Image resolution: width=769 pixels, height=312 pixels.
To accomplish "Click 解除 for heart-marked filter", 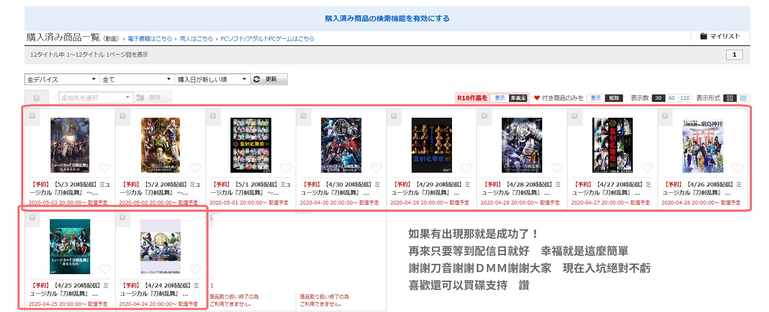I will point(614,98).
